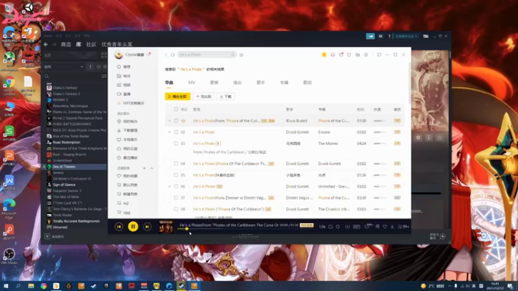Select all songs with the header checkbox

[x=176, y=109]
